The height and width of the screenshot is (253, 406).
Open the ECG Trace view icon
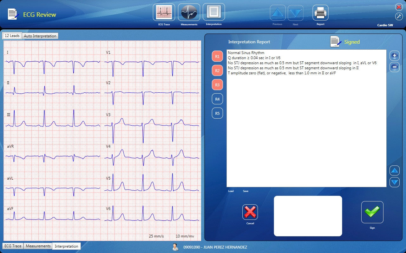(x=164, y=12)
